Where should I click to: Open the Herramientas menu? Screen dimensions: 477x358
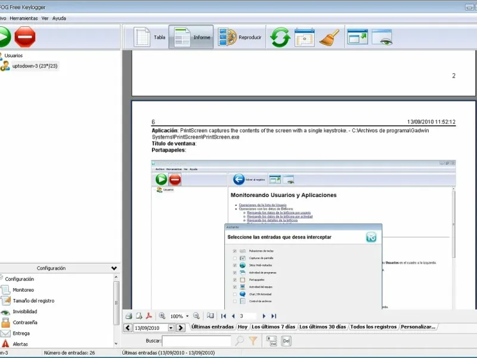click(24, 18)
